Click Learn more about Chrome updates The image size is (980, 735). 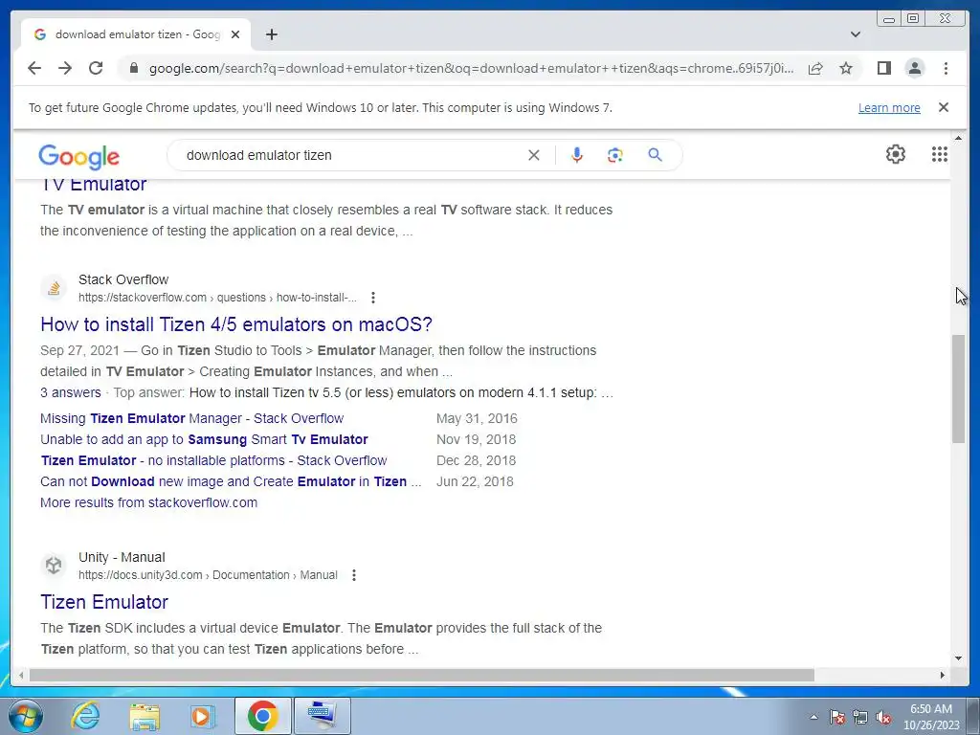(889, 107)
